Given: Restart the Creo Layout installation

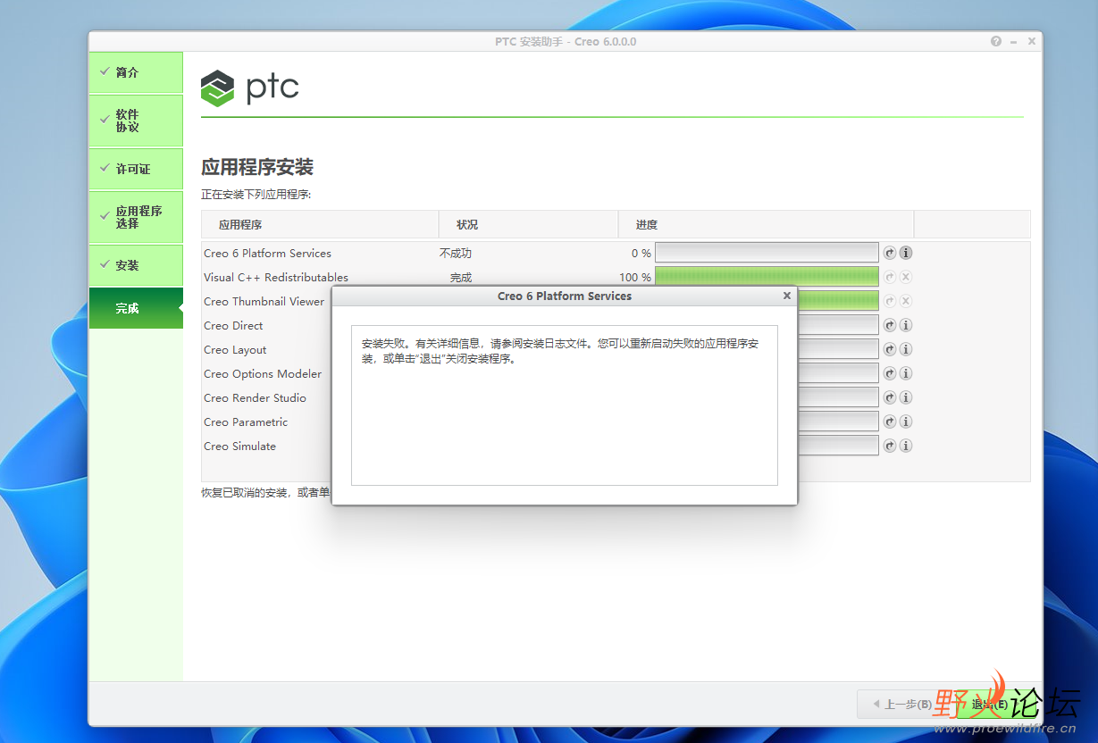Looking at the screenshot, I should (x=890, y=349).
